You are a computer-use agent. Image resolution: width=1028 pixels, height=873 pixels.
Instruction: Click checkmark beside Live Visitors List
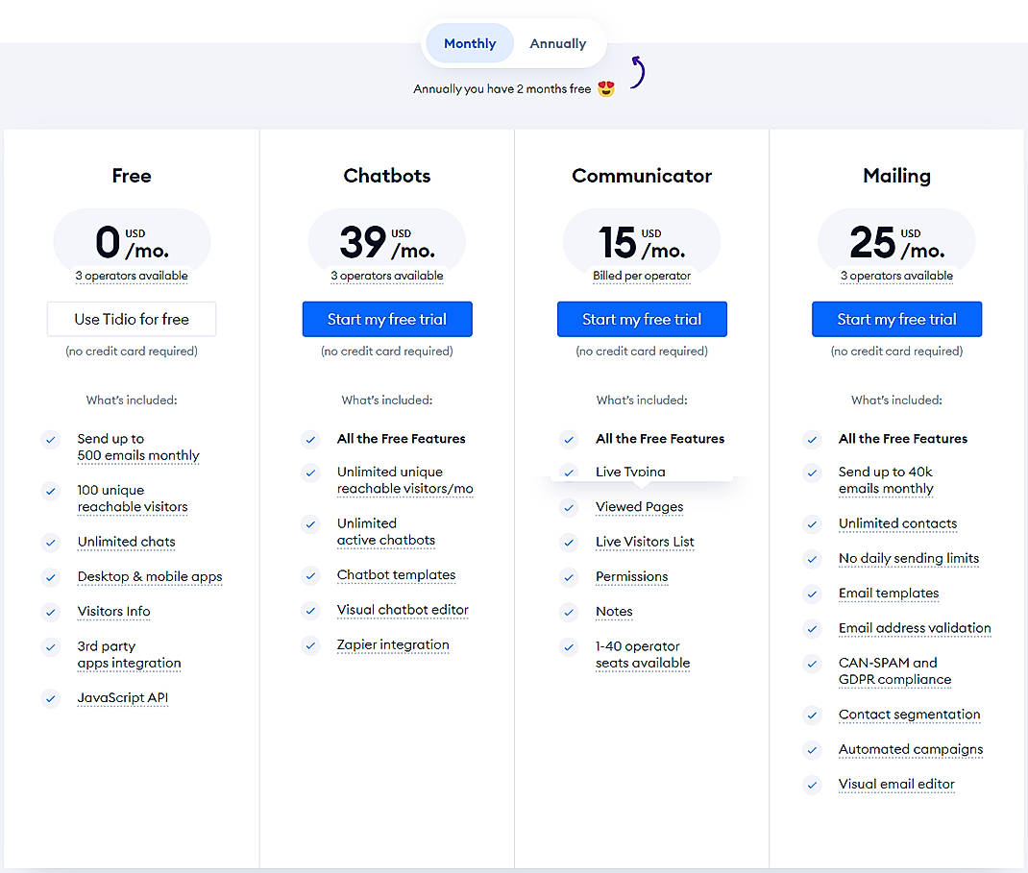(569, 543)
